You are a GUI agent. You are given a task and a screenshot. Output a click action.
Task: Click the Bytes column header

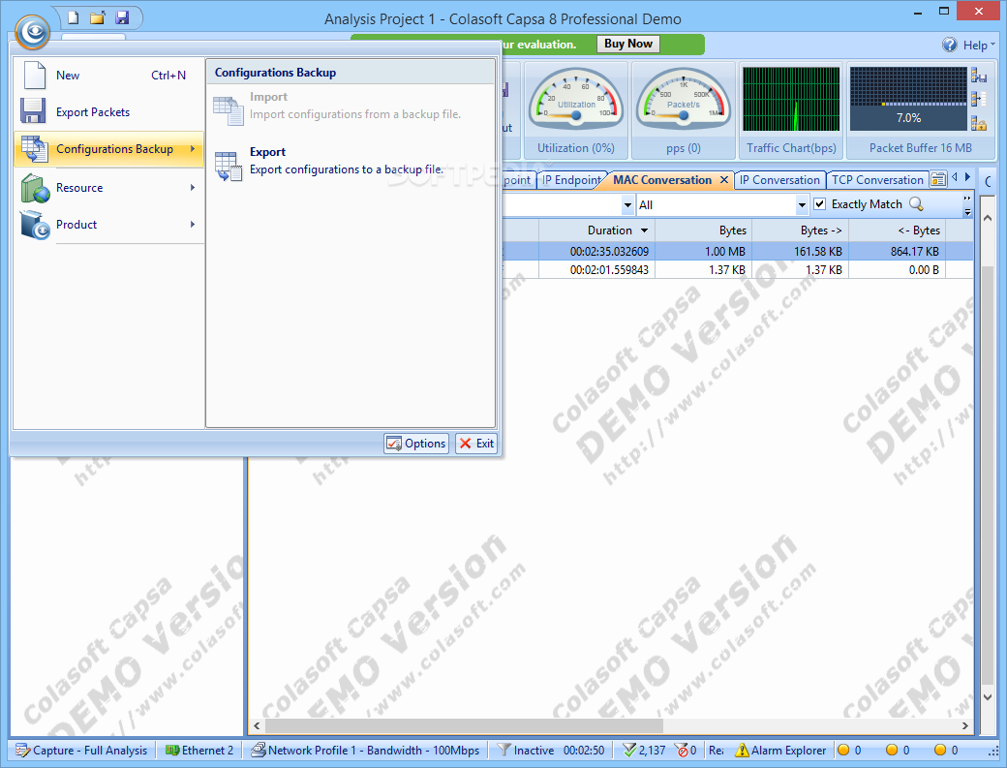tap(703, 230)
